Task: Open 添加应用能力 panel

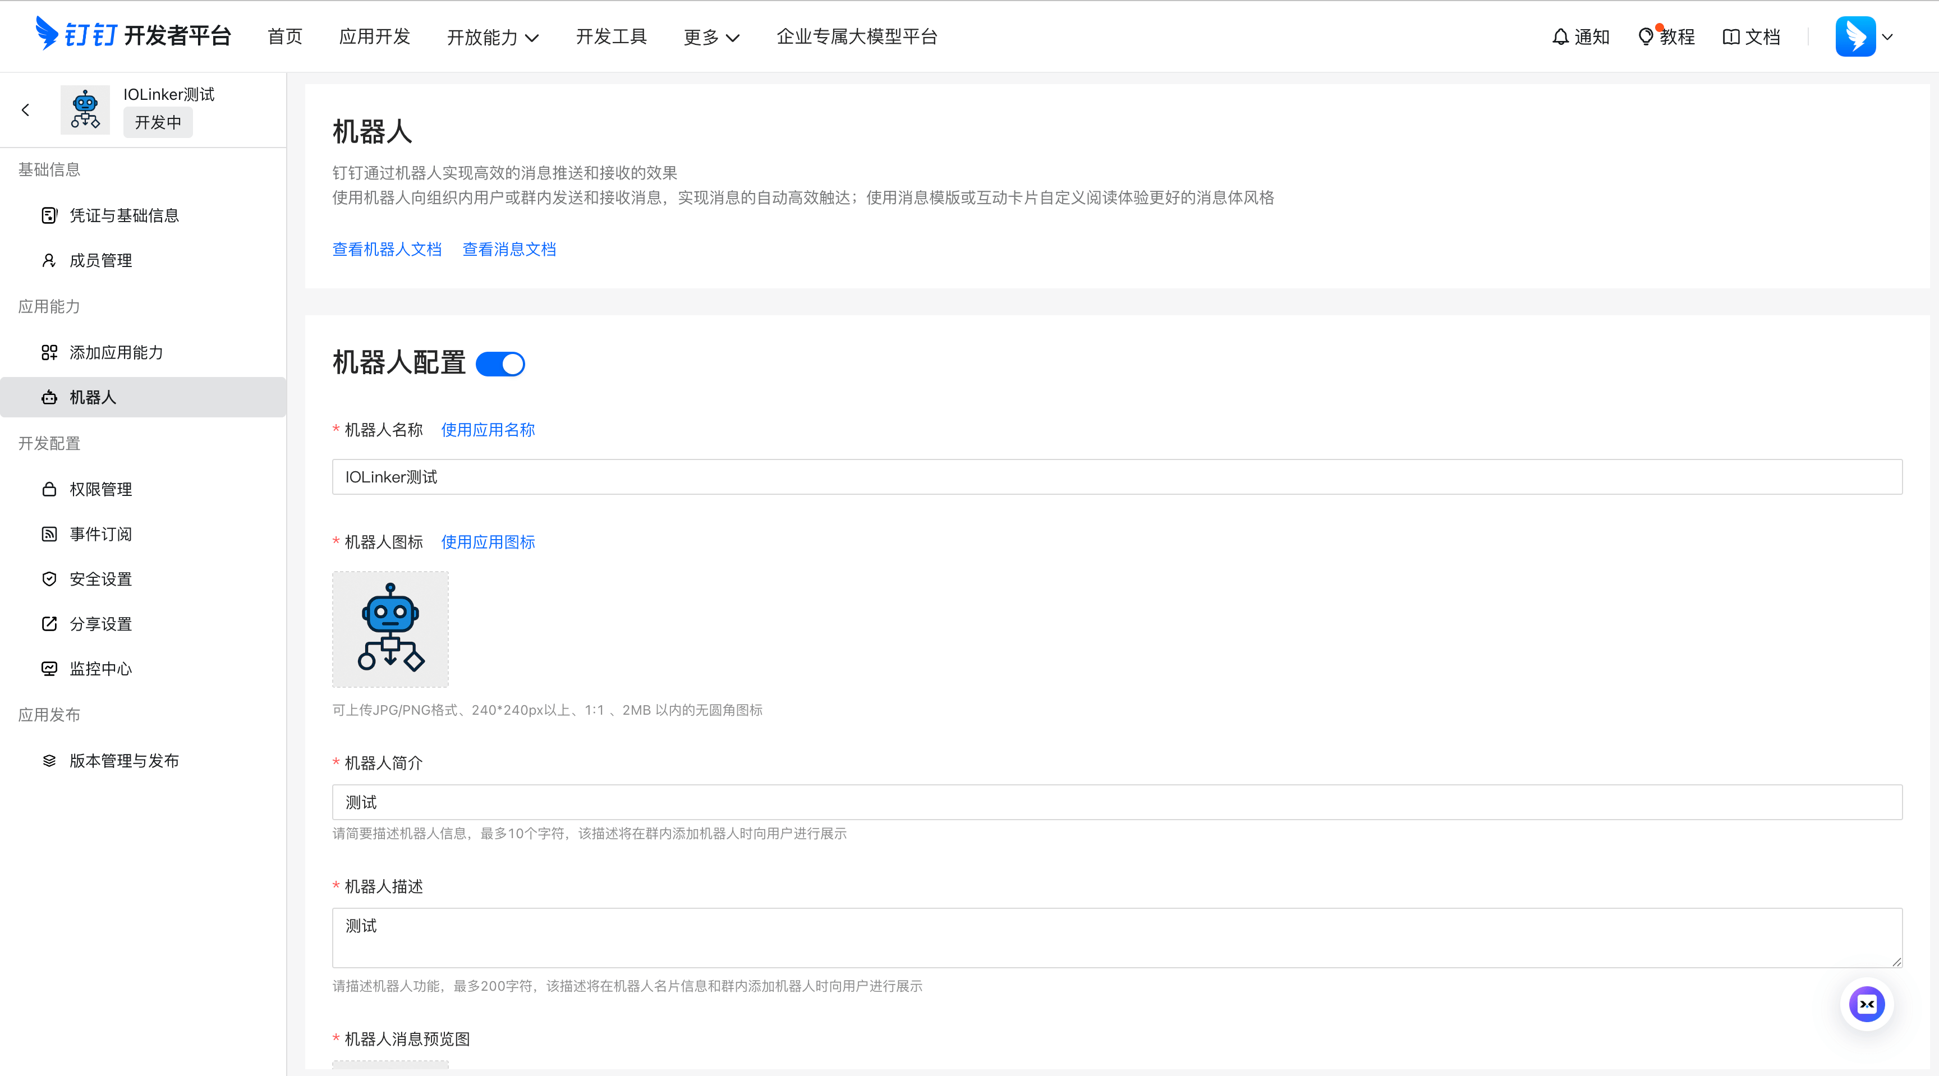Action: point(117,352)
